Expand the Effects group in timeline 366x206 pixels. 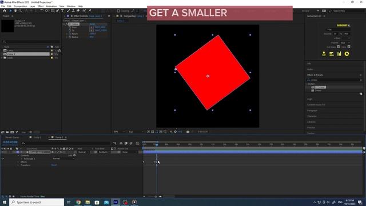(18, 162)
